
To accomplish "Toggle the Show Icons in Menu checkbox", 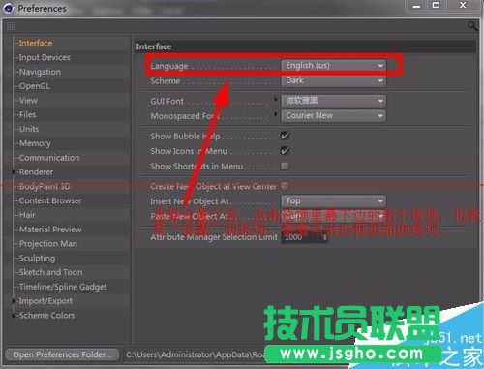I will (285, 151).
